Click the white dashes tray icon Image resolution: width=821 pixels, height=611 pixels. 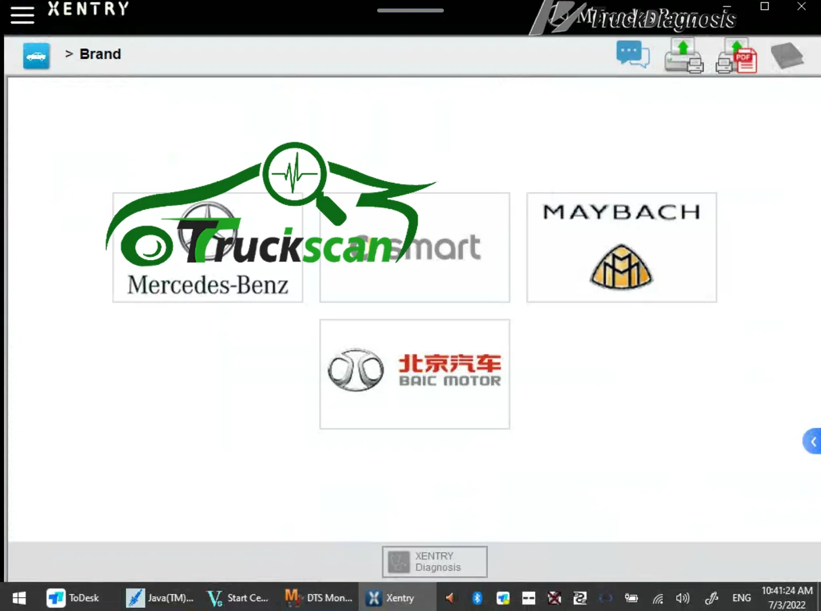pyautogui.click(x=529, y=598)
